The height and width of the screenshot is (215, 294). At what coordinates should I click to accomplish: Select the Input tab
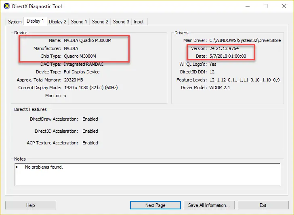tap(139, 22)
